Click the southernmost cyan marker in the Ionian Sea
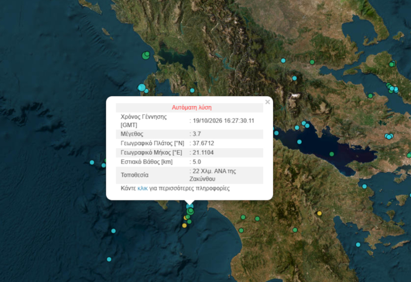411x282 pixels. point(109,260)
